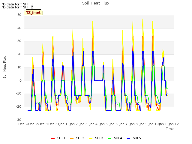Select the yellow SHF3 legend color marker
Viewport: 192px width, 144px height.
tap(91, 139)
